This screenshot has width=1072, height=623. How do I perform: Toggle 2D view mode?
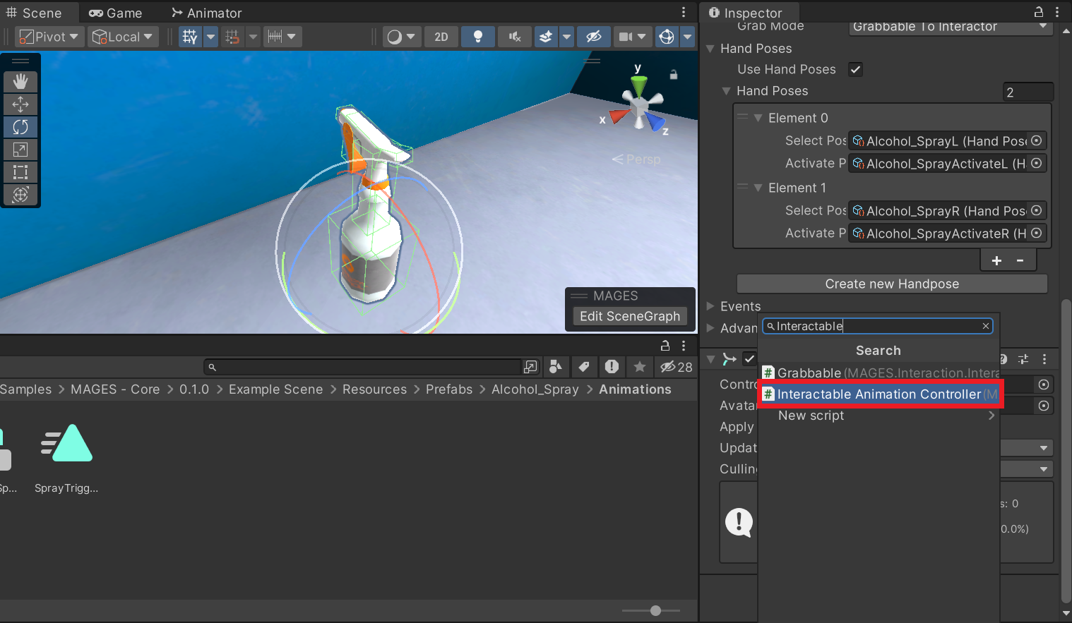point(441,37)
